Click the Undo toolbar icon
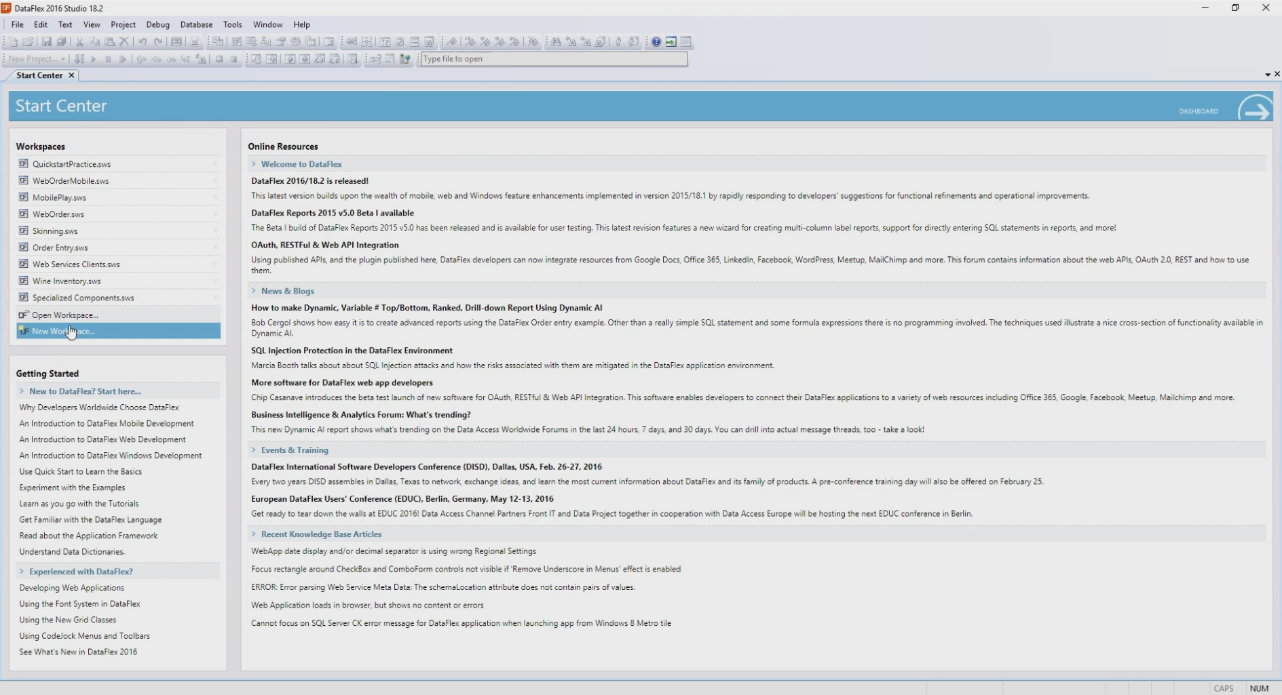 coord(143,42)
